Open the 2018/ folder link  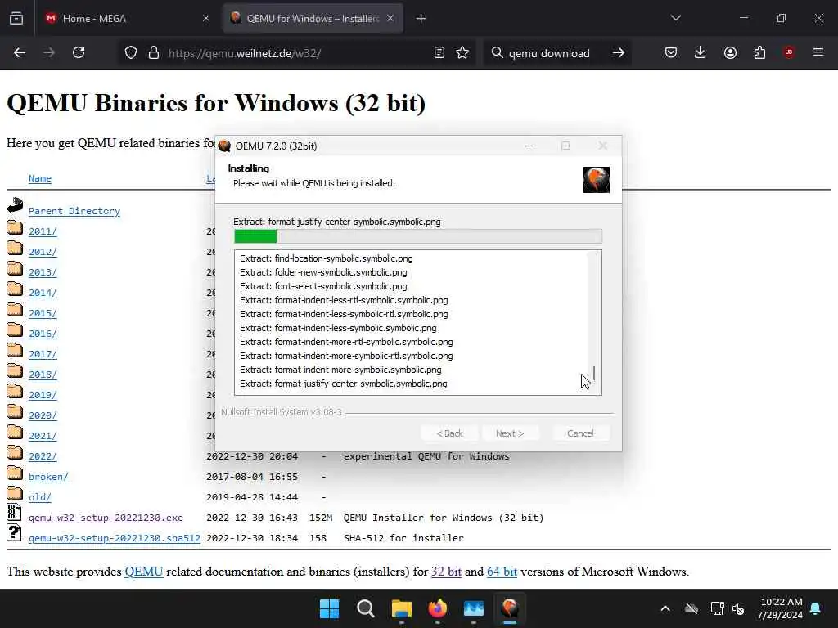[x=43, y=375]
